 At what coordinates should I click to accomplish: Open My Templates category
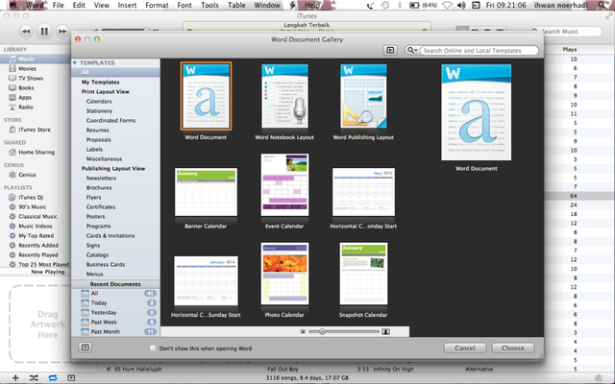tap(100, 82)
